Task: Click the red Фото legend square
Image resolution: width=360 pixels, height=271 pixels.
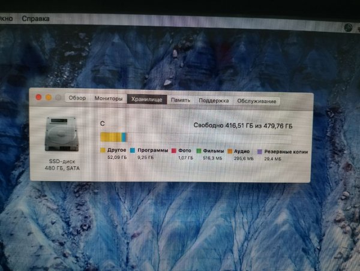Action: 173,152
